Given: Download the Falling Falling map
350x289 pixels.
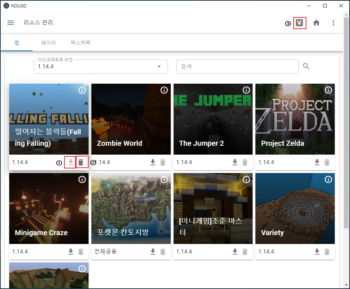Looking at the screenshot, I should [x=70, y=162].
